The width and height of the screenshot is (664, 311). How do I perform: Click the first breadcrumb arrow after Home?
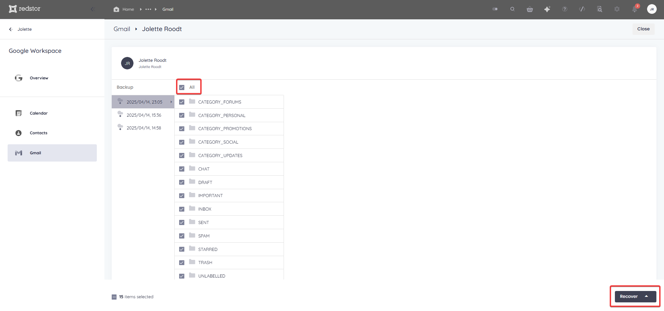(x=140, y=9)
